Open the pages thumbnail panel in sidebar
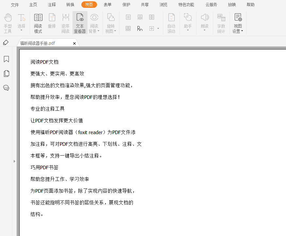 coord(6,74)
